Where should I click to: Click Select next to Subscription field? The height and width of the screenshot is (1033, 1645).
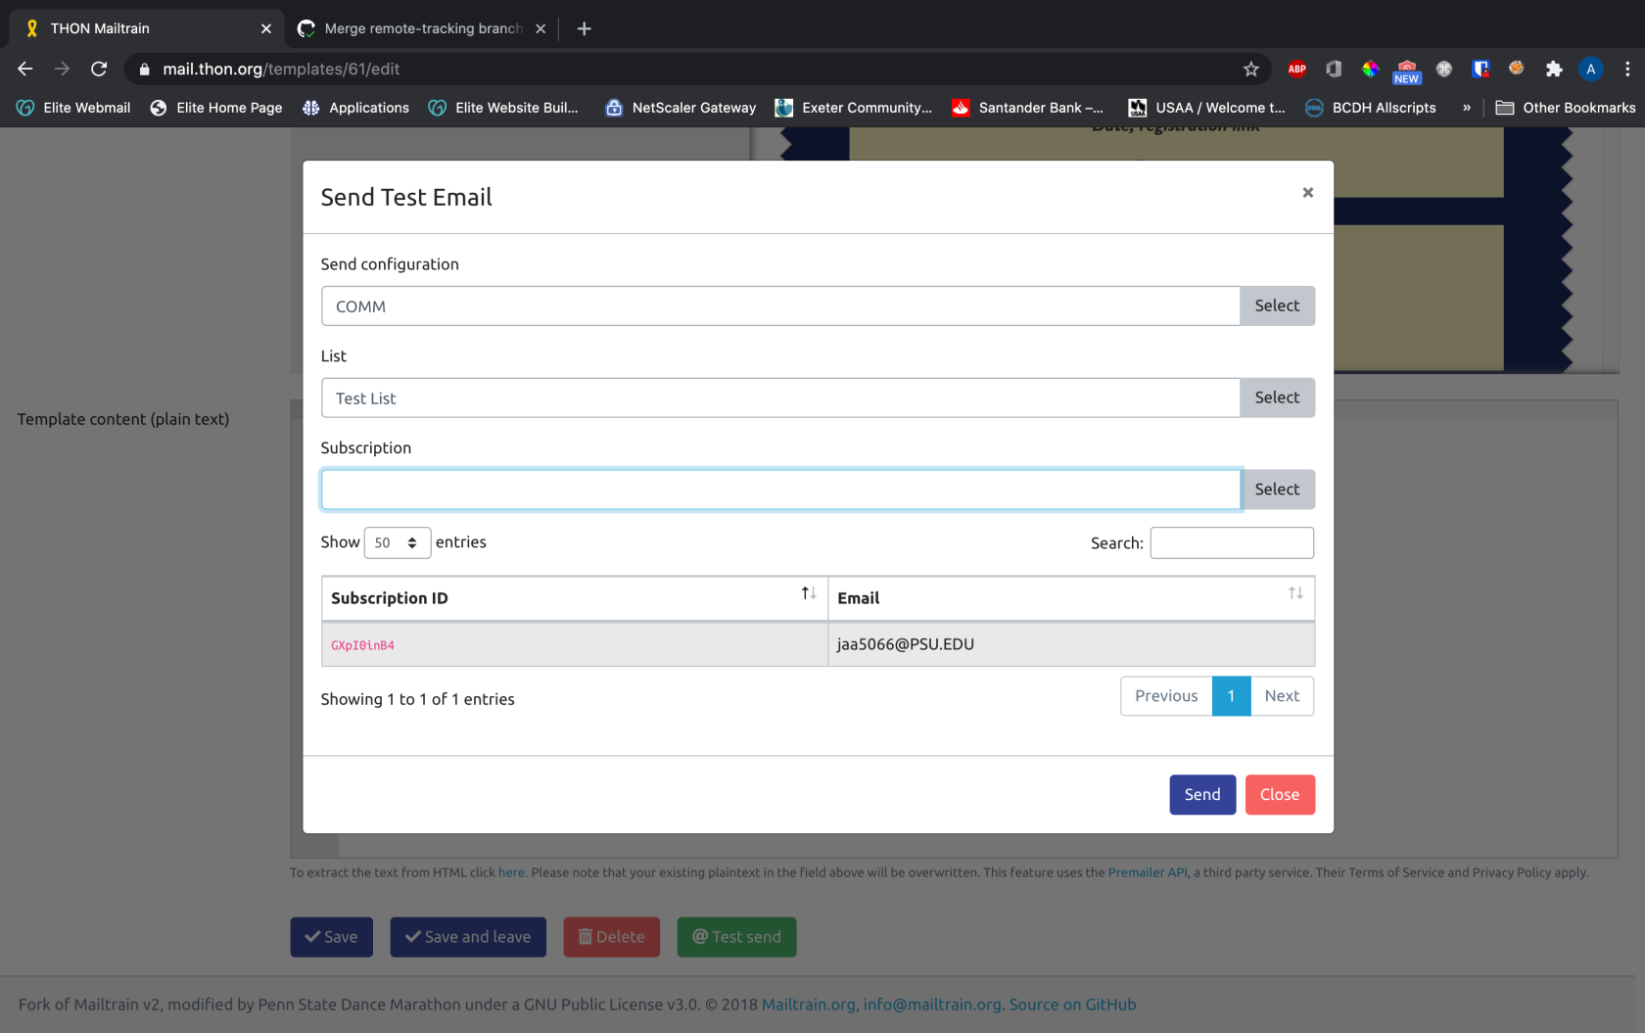pos(1277,490)
